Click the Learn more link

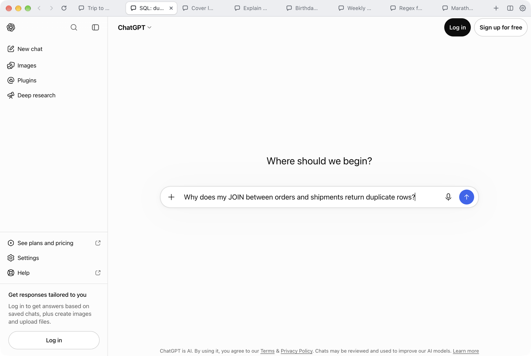coord(466,351)
